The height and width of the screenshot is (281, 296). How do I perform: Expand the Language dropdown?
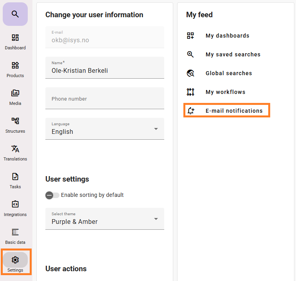(x=105, y=129)
